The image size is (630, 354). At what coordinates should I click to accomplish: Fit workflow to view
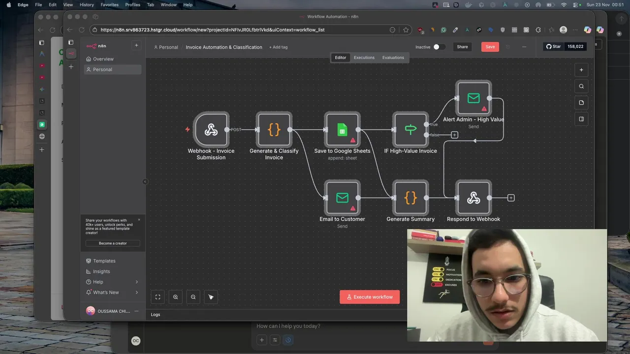pos(158,297)
